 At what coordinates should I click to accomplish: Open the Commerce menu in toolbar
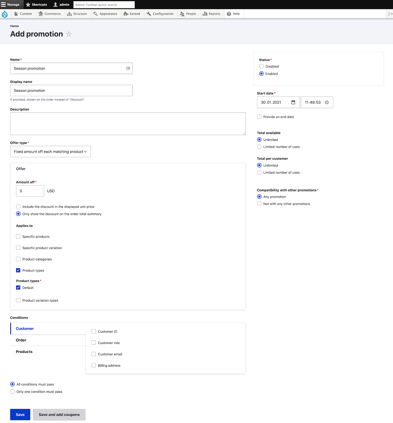pyautogui.click(x=50, y=14)
